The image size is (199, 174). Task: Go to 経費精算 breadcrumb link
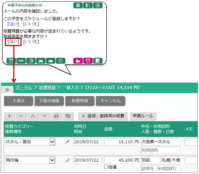click(47, 87)
